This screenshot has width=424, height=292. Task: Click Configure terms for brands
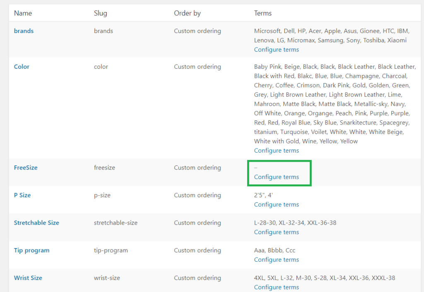pos(276,50)
